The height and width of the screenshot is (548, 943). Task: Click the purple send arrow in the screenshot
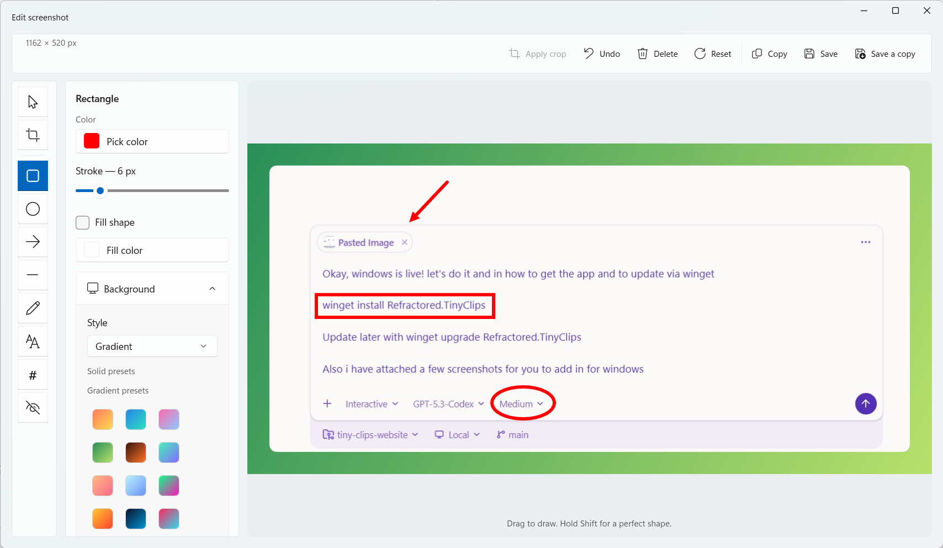[866, 403]
